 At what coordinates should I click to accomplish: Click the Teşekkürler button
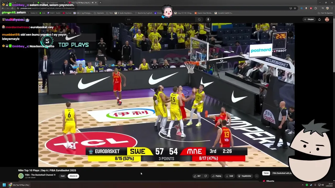(244, 176)
